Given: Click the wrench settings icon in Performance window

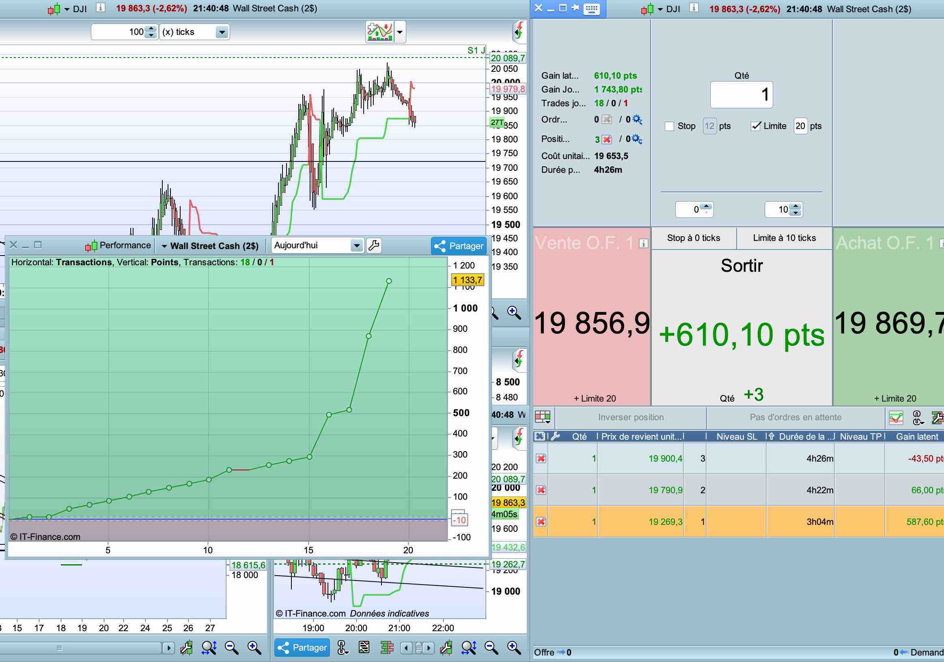Looking at the screenshot, I should (x=373, y=246).
